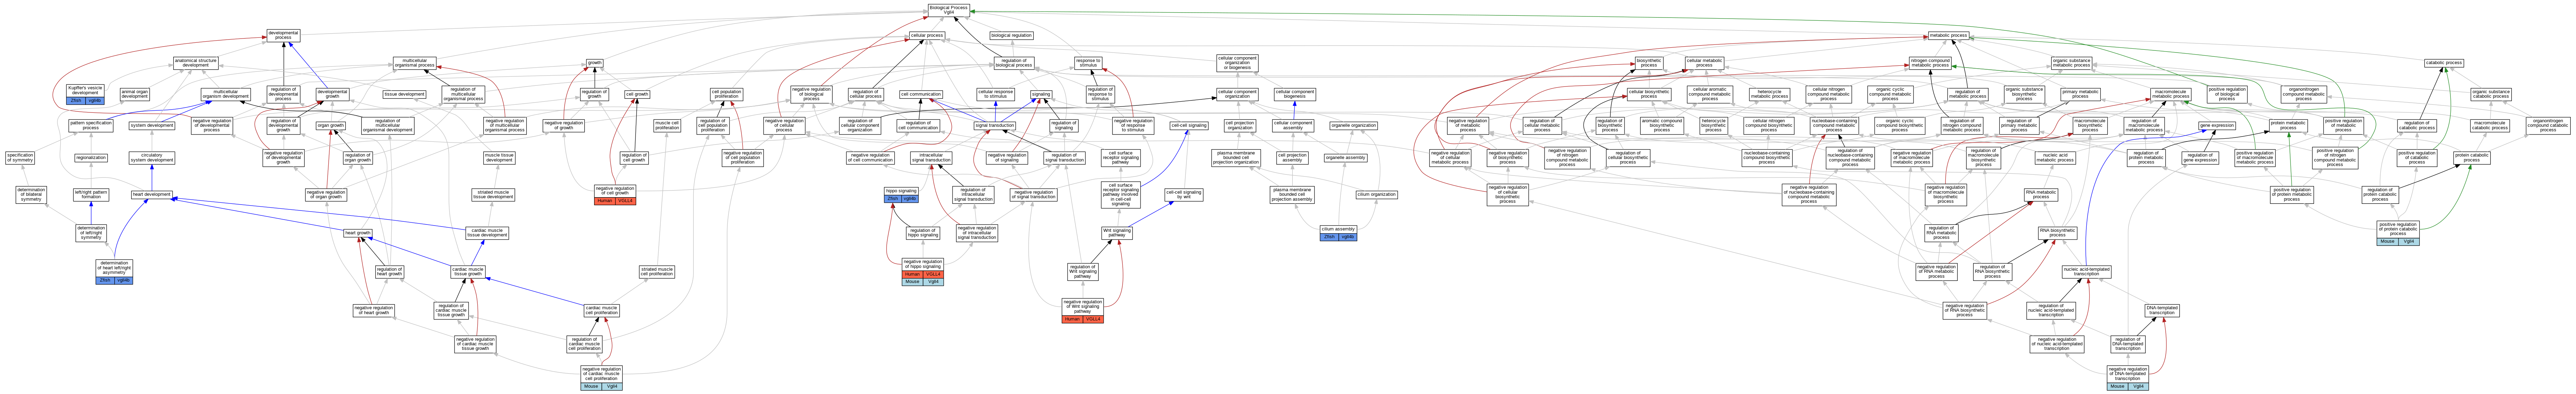Click the DNA-templated transcription node

(2162, 310)
